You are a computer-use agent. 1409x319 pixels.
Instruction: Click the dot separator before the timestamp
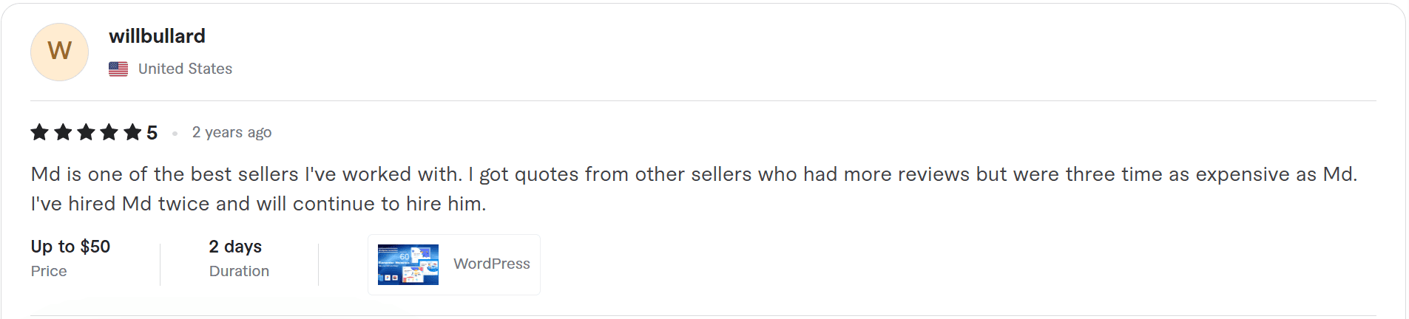[x=175, y=134]
